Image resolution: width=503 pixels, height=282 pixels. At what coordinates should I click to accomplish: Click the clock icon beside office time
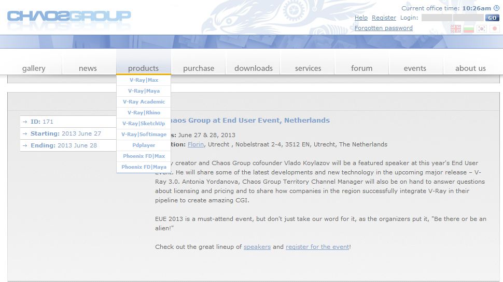(496, 8)
